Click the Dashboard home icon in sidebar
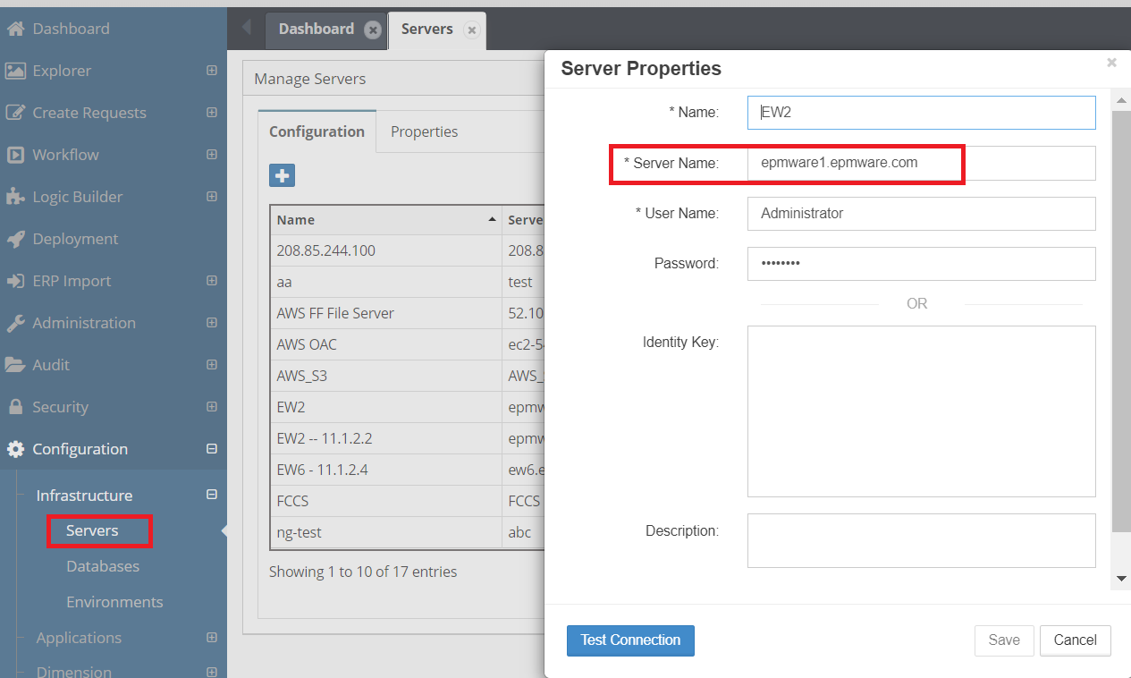The height and width of the screenshot is (678, 1131). (x=15, y=29)
